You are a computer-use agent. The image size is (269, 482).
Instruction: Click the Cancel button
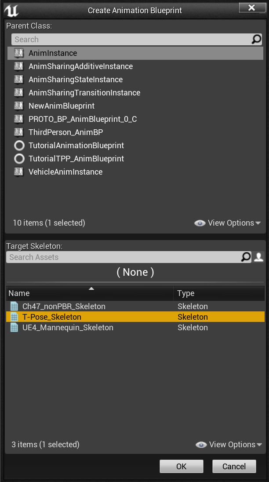(x=234, y=466)
